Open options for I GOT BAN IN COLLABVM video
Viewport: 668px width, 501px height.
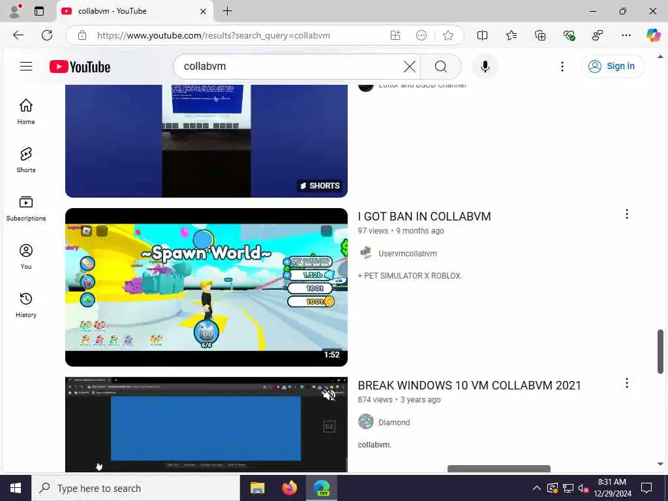point(627,214)
